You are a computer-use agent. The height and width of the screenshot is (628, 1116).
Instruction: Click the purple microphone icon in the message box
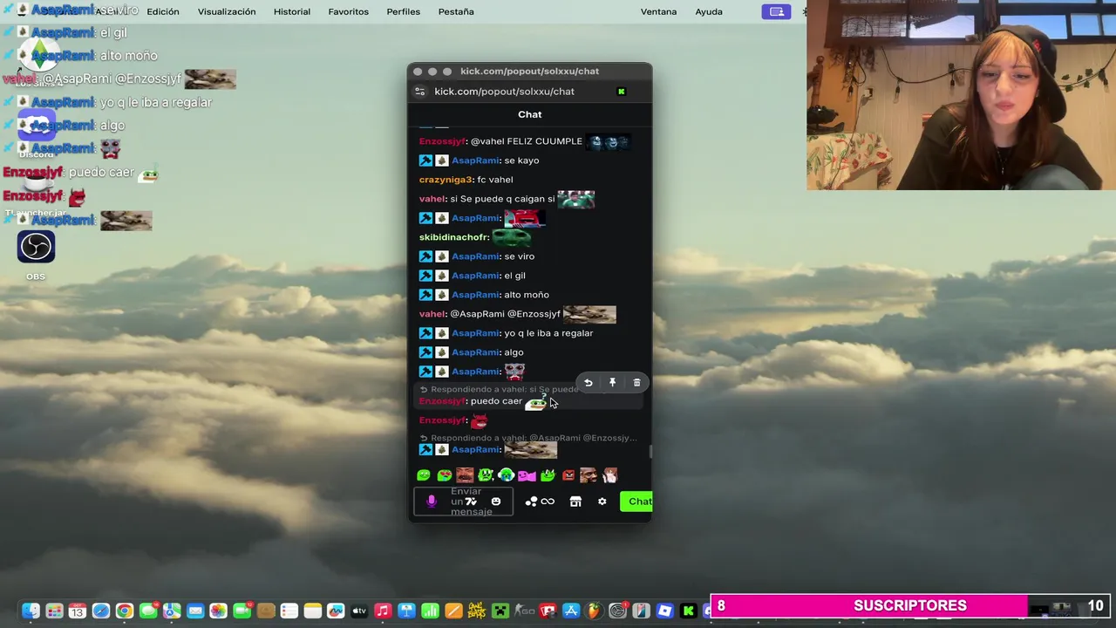click(431, 502)
